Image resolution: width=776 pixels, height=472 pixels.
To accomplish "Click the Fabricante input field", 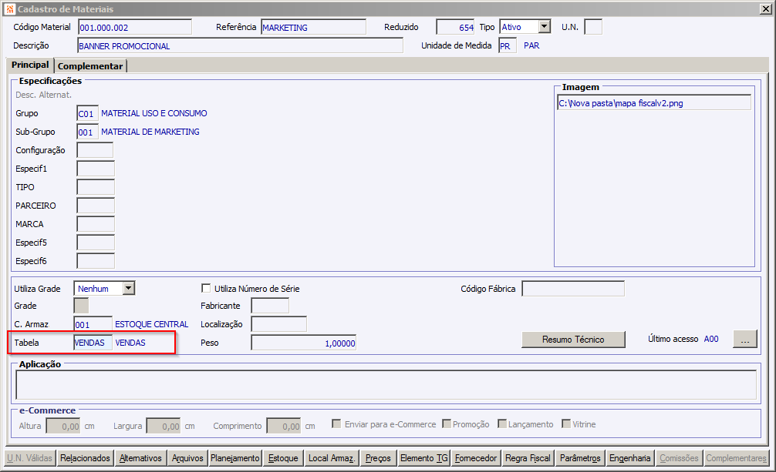I will (x=270, y=306).
